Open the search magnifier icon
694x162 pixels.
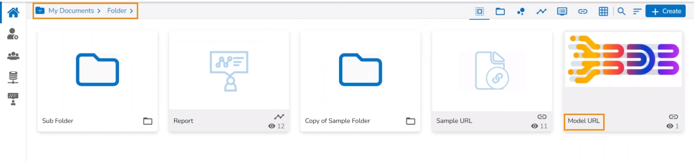pos(621,12)
